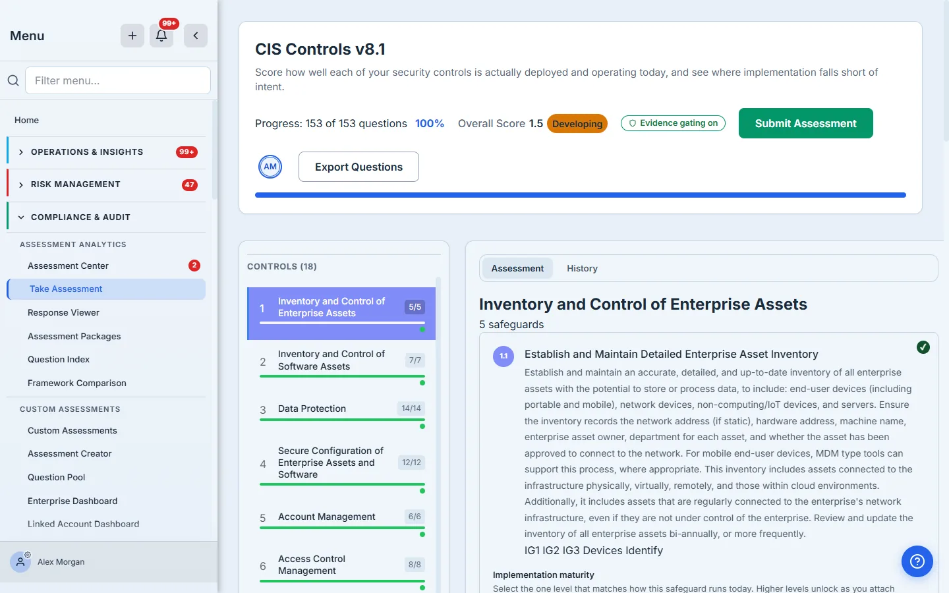
Task: Expand the Operations & Insights section
Action: tap(106, 152)
